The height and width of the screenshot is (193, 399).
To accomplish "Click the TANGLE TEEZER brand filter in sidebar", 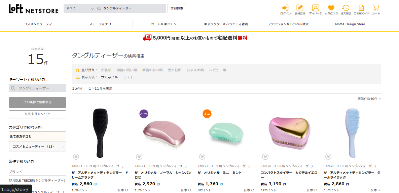I will (37, 180).
